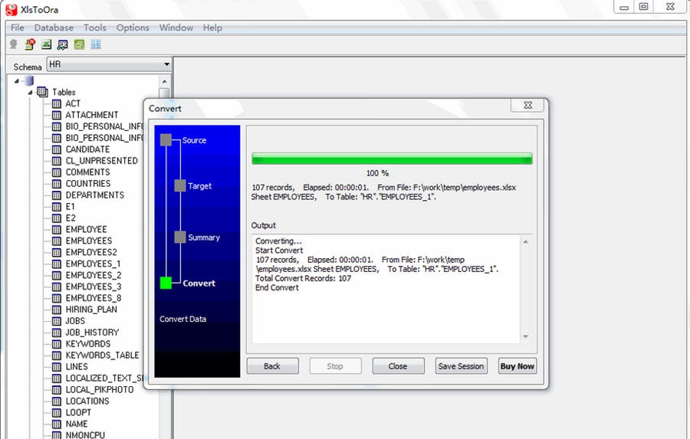Click the green session toolbar icon

point(79,44)
